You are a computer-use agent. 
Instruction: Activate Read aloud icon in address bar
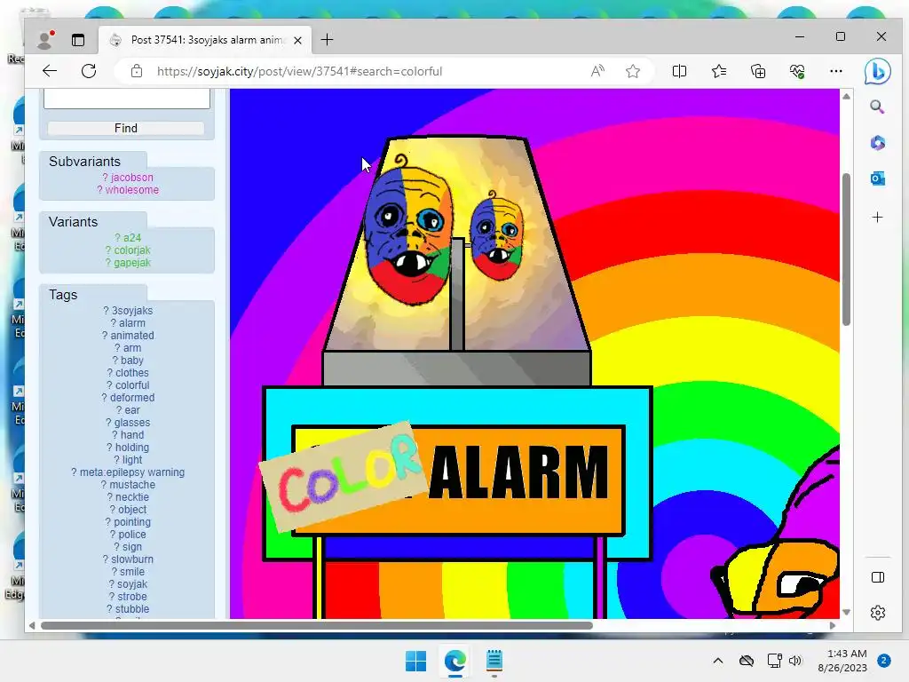597,71
